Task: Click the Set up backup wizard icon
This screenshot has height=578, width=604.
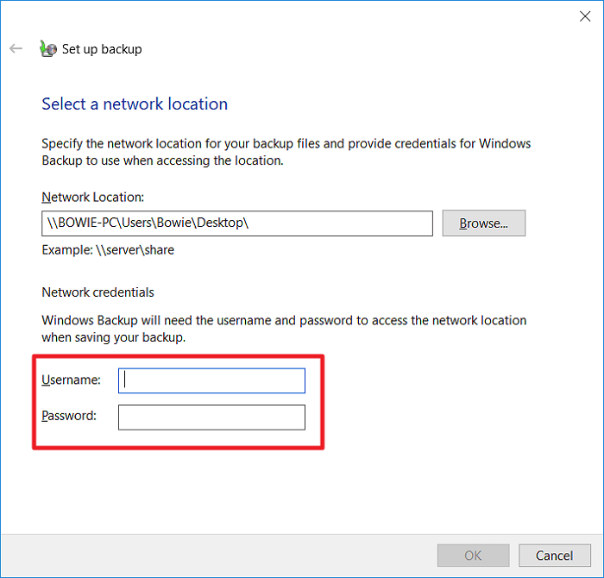Action: click(48, 49)
